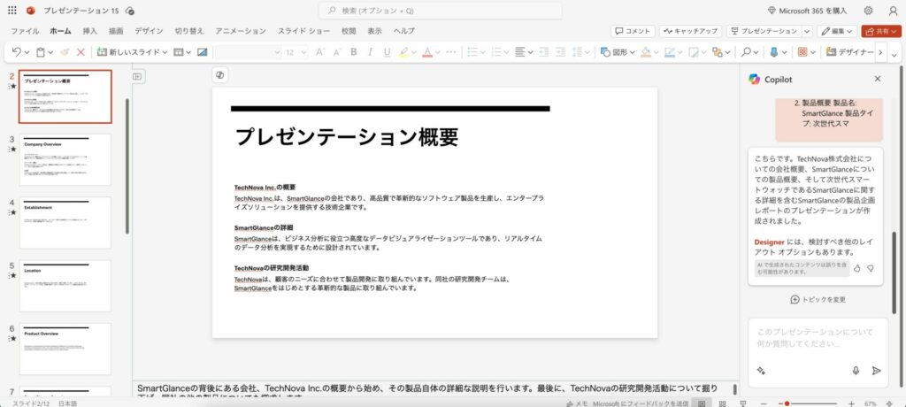Click the search box (検索)
The image size is (906, 407).
441,11
